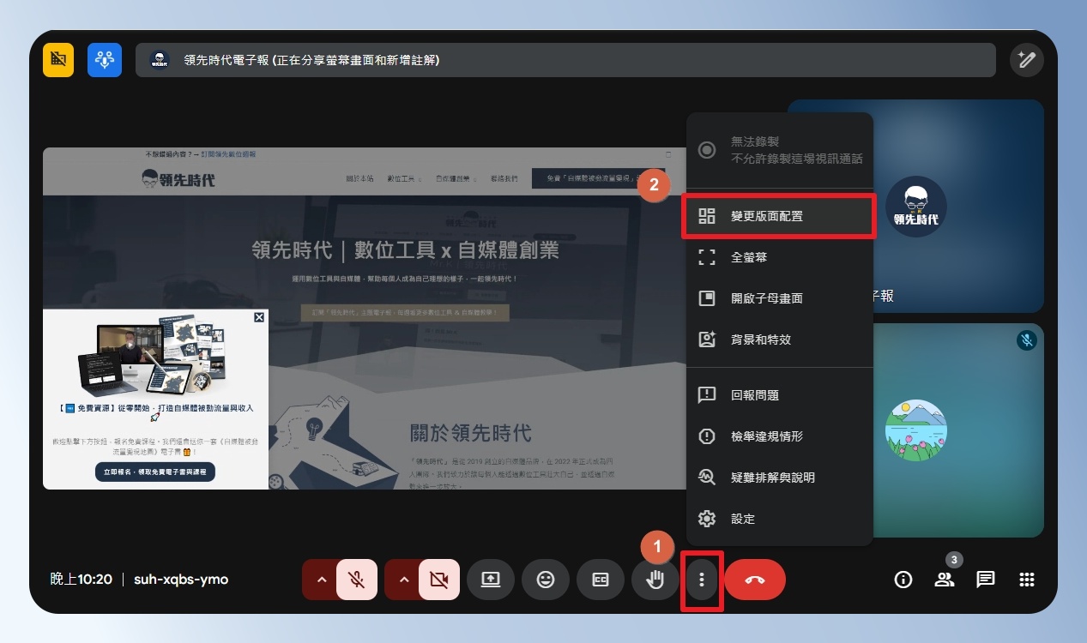Open 數位工具 dropdown on shared page
This screenshot has width=1087, height=643.
[405, 178]
